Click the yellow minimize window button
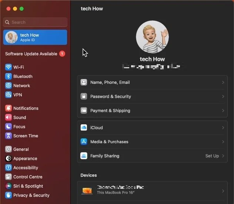 15,9
